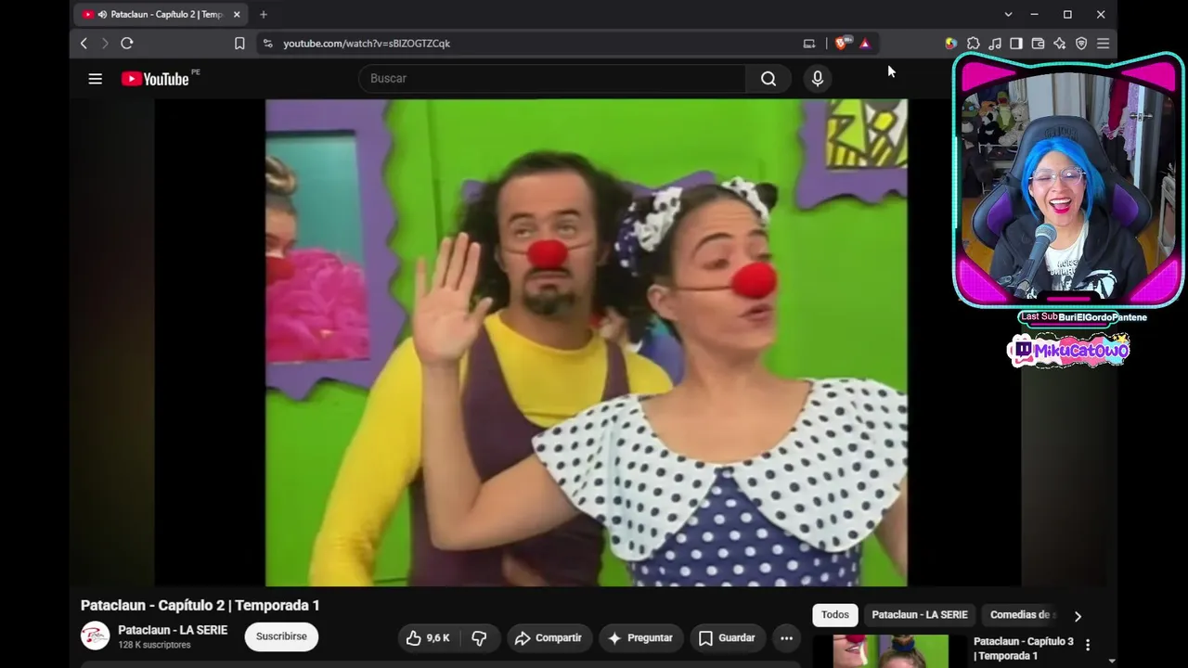Select the Pataclaun - LA SERIE filter chip
The image size is (1188, 668).
click(x=919, y=615)
